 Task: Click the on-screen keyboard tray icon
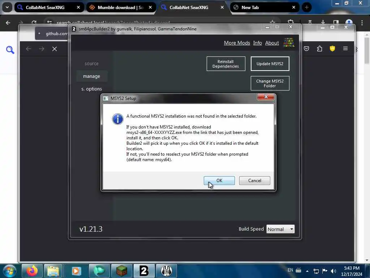click(298, 270)
